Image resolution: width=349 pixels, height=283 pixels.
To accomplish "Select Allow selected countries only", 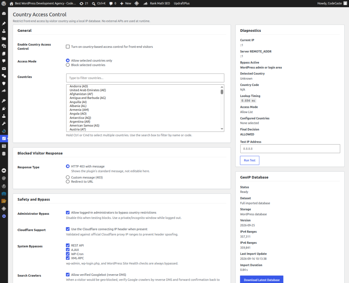I will pos(68,60).
